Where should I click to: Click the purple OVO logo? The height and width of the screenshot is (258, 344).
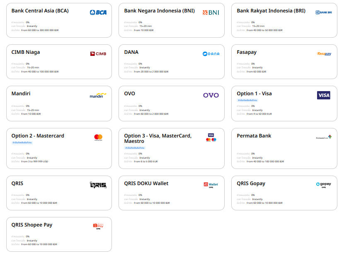pyautogui.click(x=211, y=95)
